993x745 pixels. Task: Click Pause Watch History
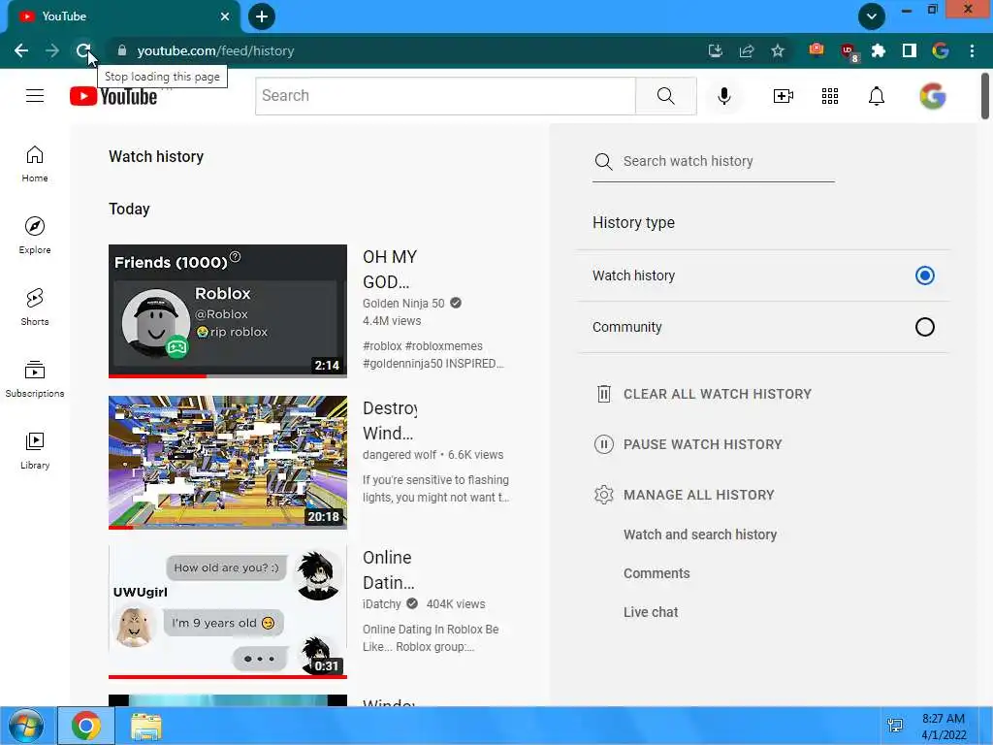tap(689, 444)
